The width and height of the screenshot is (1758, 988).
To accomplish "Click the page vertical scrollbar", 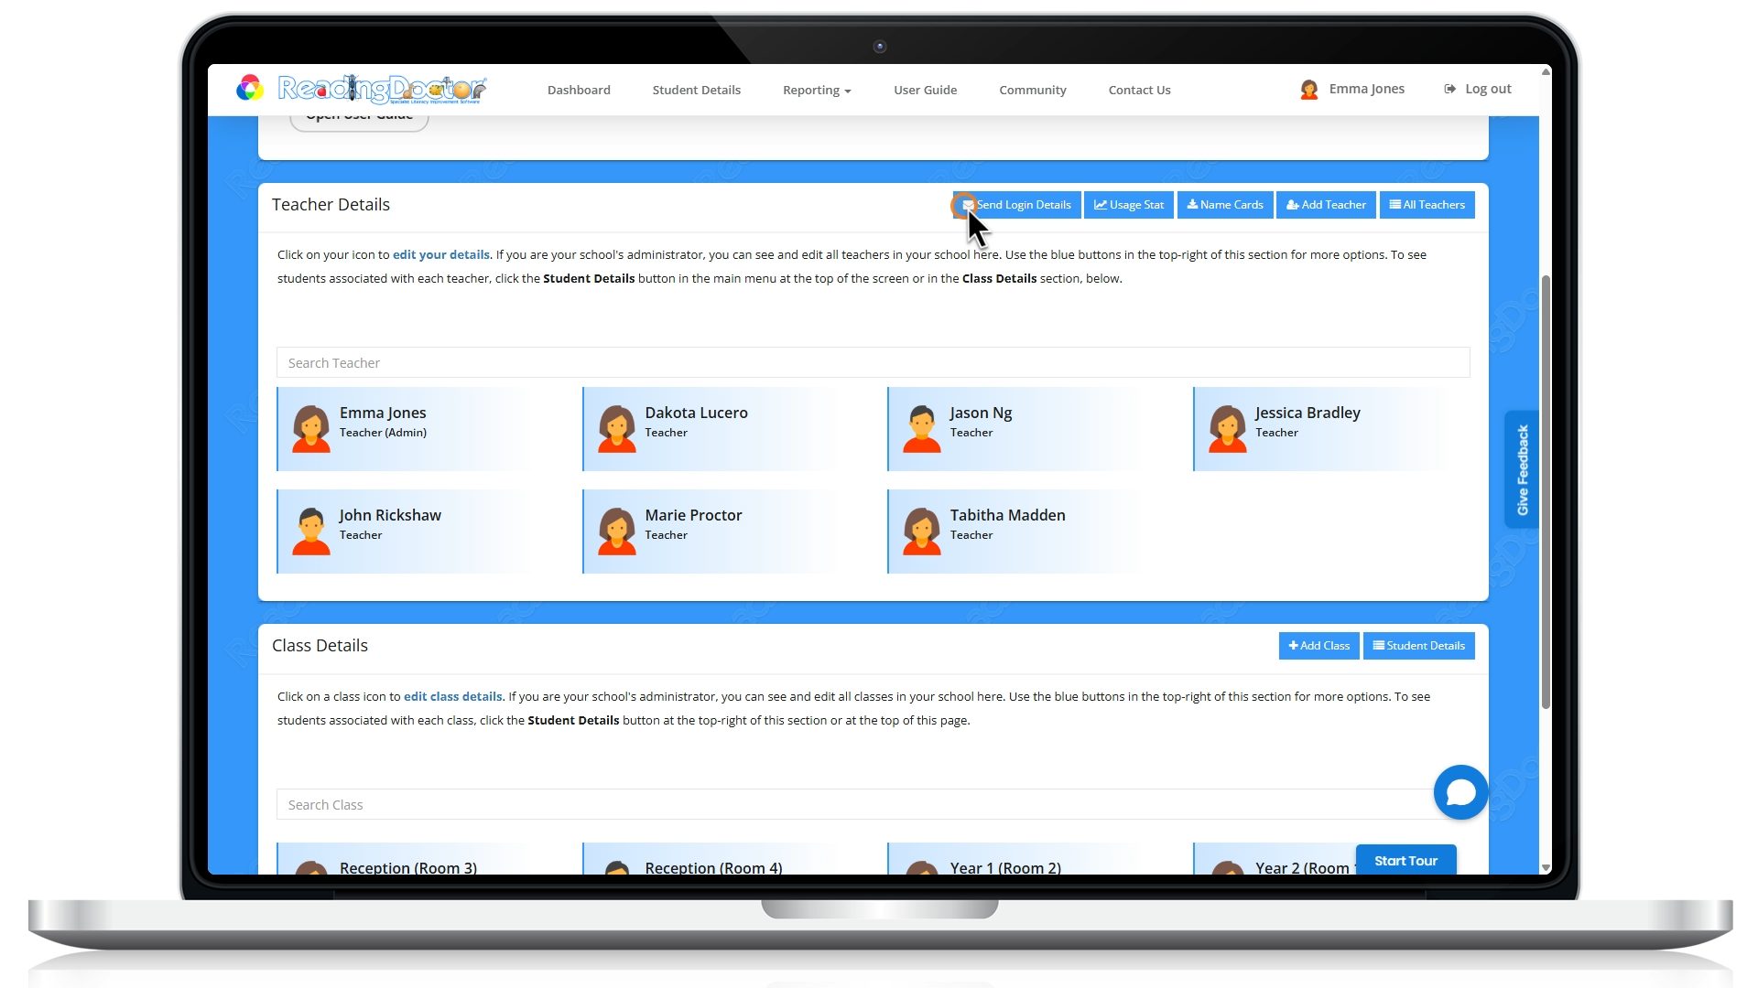I will point(1546,491).
